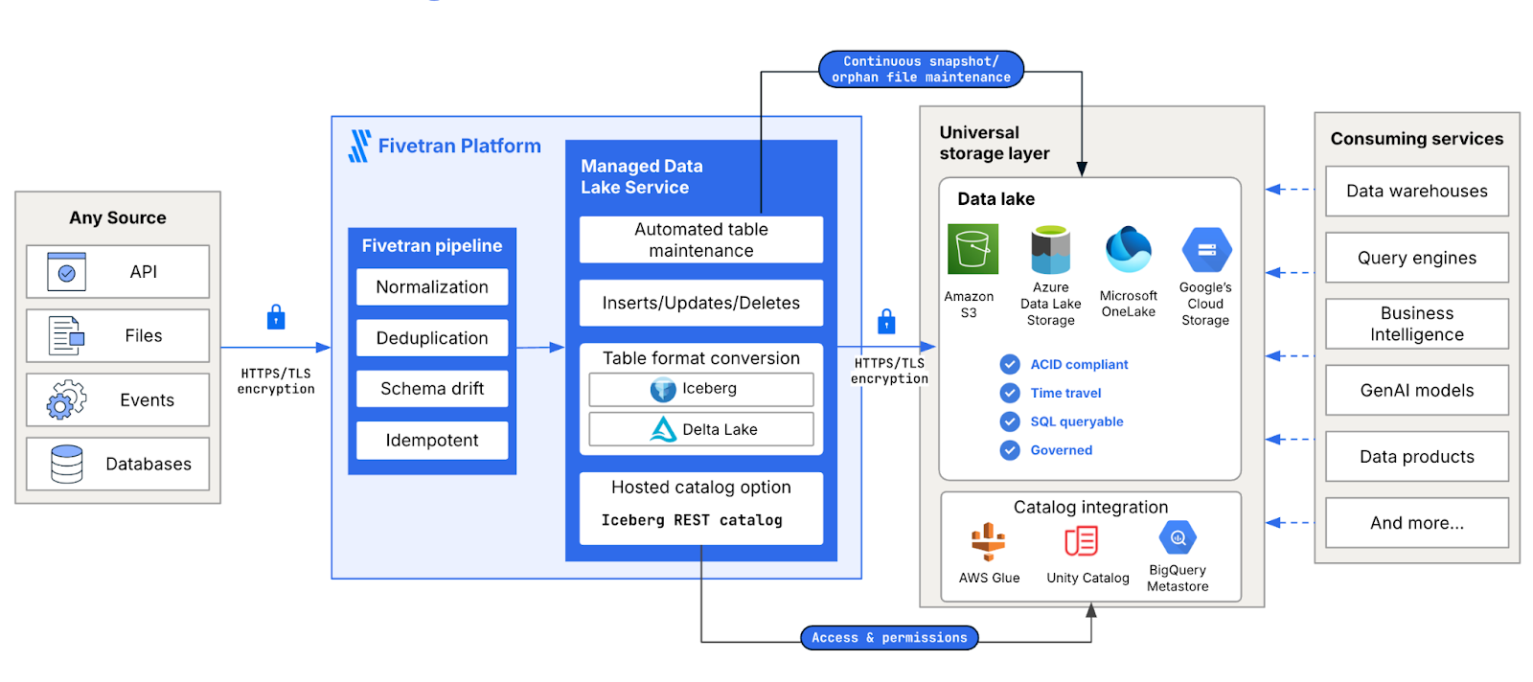Select the Schema drift box
Viewport: 1533px width, 682px height.
pyautogui.click(x=432, y=389)
